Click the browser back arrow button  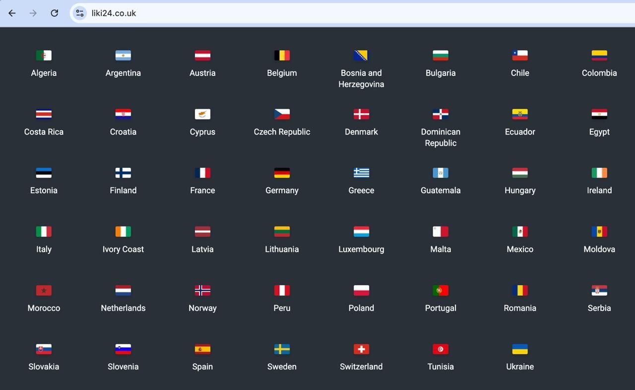pyautogui.click(x=12, y=13)
